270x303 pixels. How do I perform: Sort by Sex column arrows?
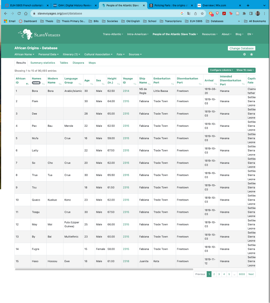(103, 84)
